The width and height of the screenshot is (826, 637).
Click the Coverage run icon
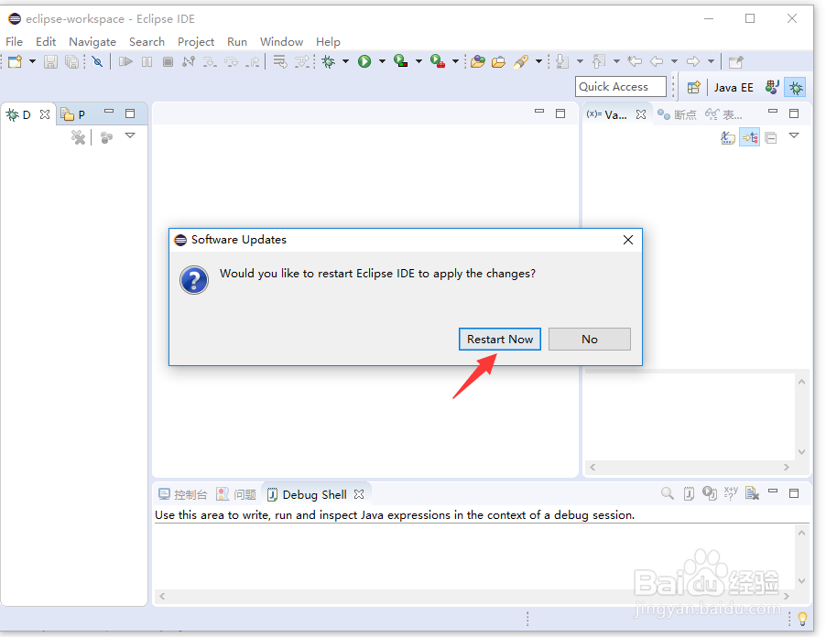point(401,61)
